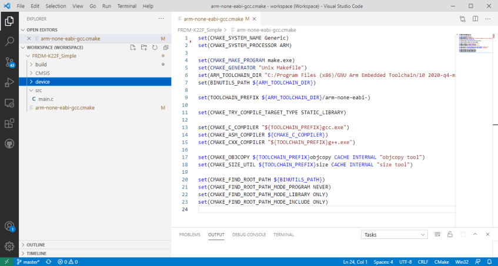Open the Manage settings gear

[9, 246]
